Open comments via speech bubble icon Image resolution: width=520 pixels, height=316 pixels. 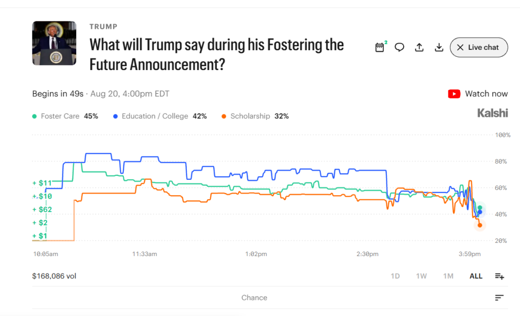[399, 47]
